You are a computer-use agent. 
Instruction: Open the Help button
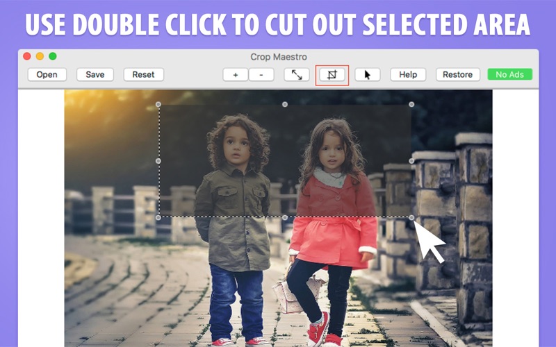(x=408, y=75)
